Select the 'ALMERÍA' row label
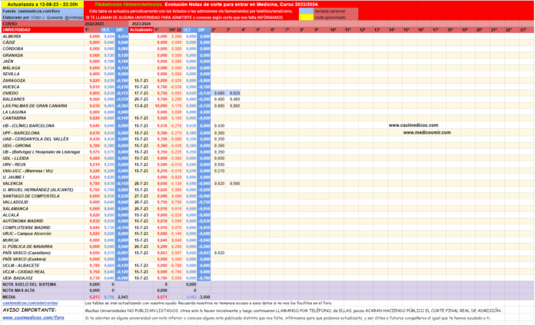 (x=12, y=36)
